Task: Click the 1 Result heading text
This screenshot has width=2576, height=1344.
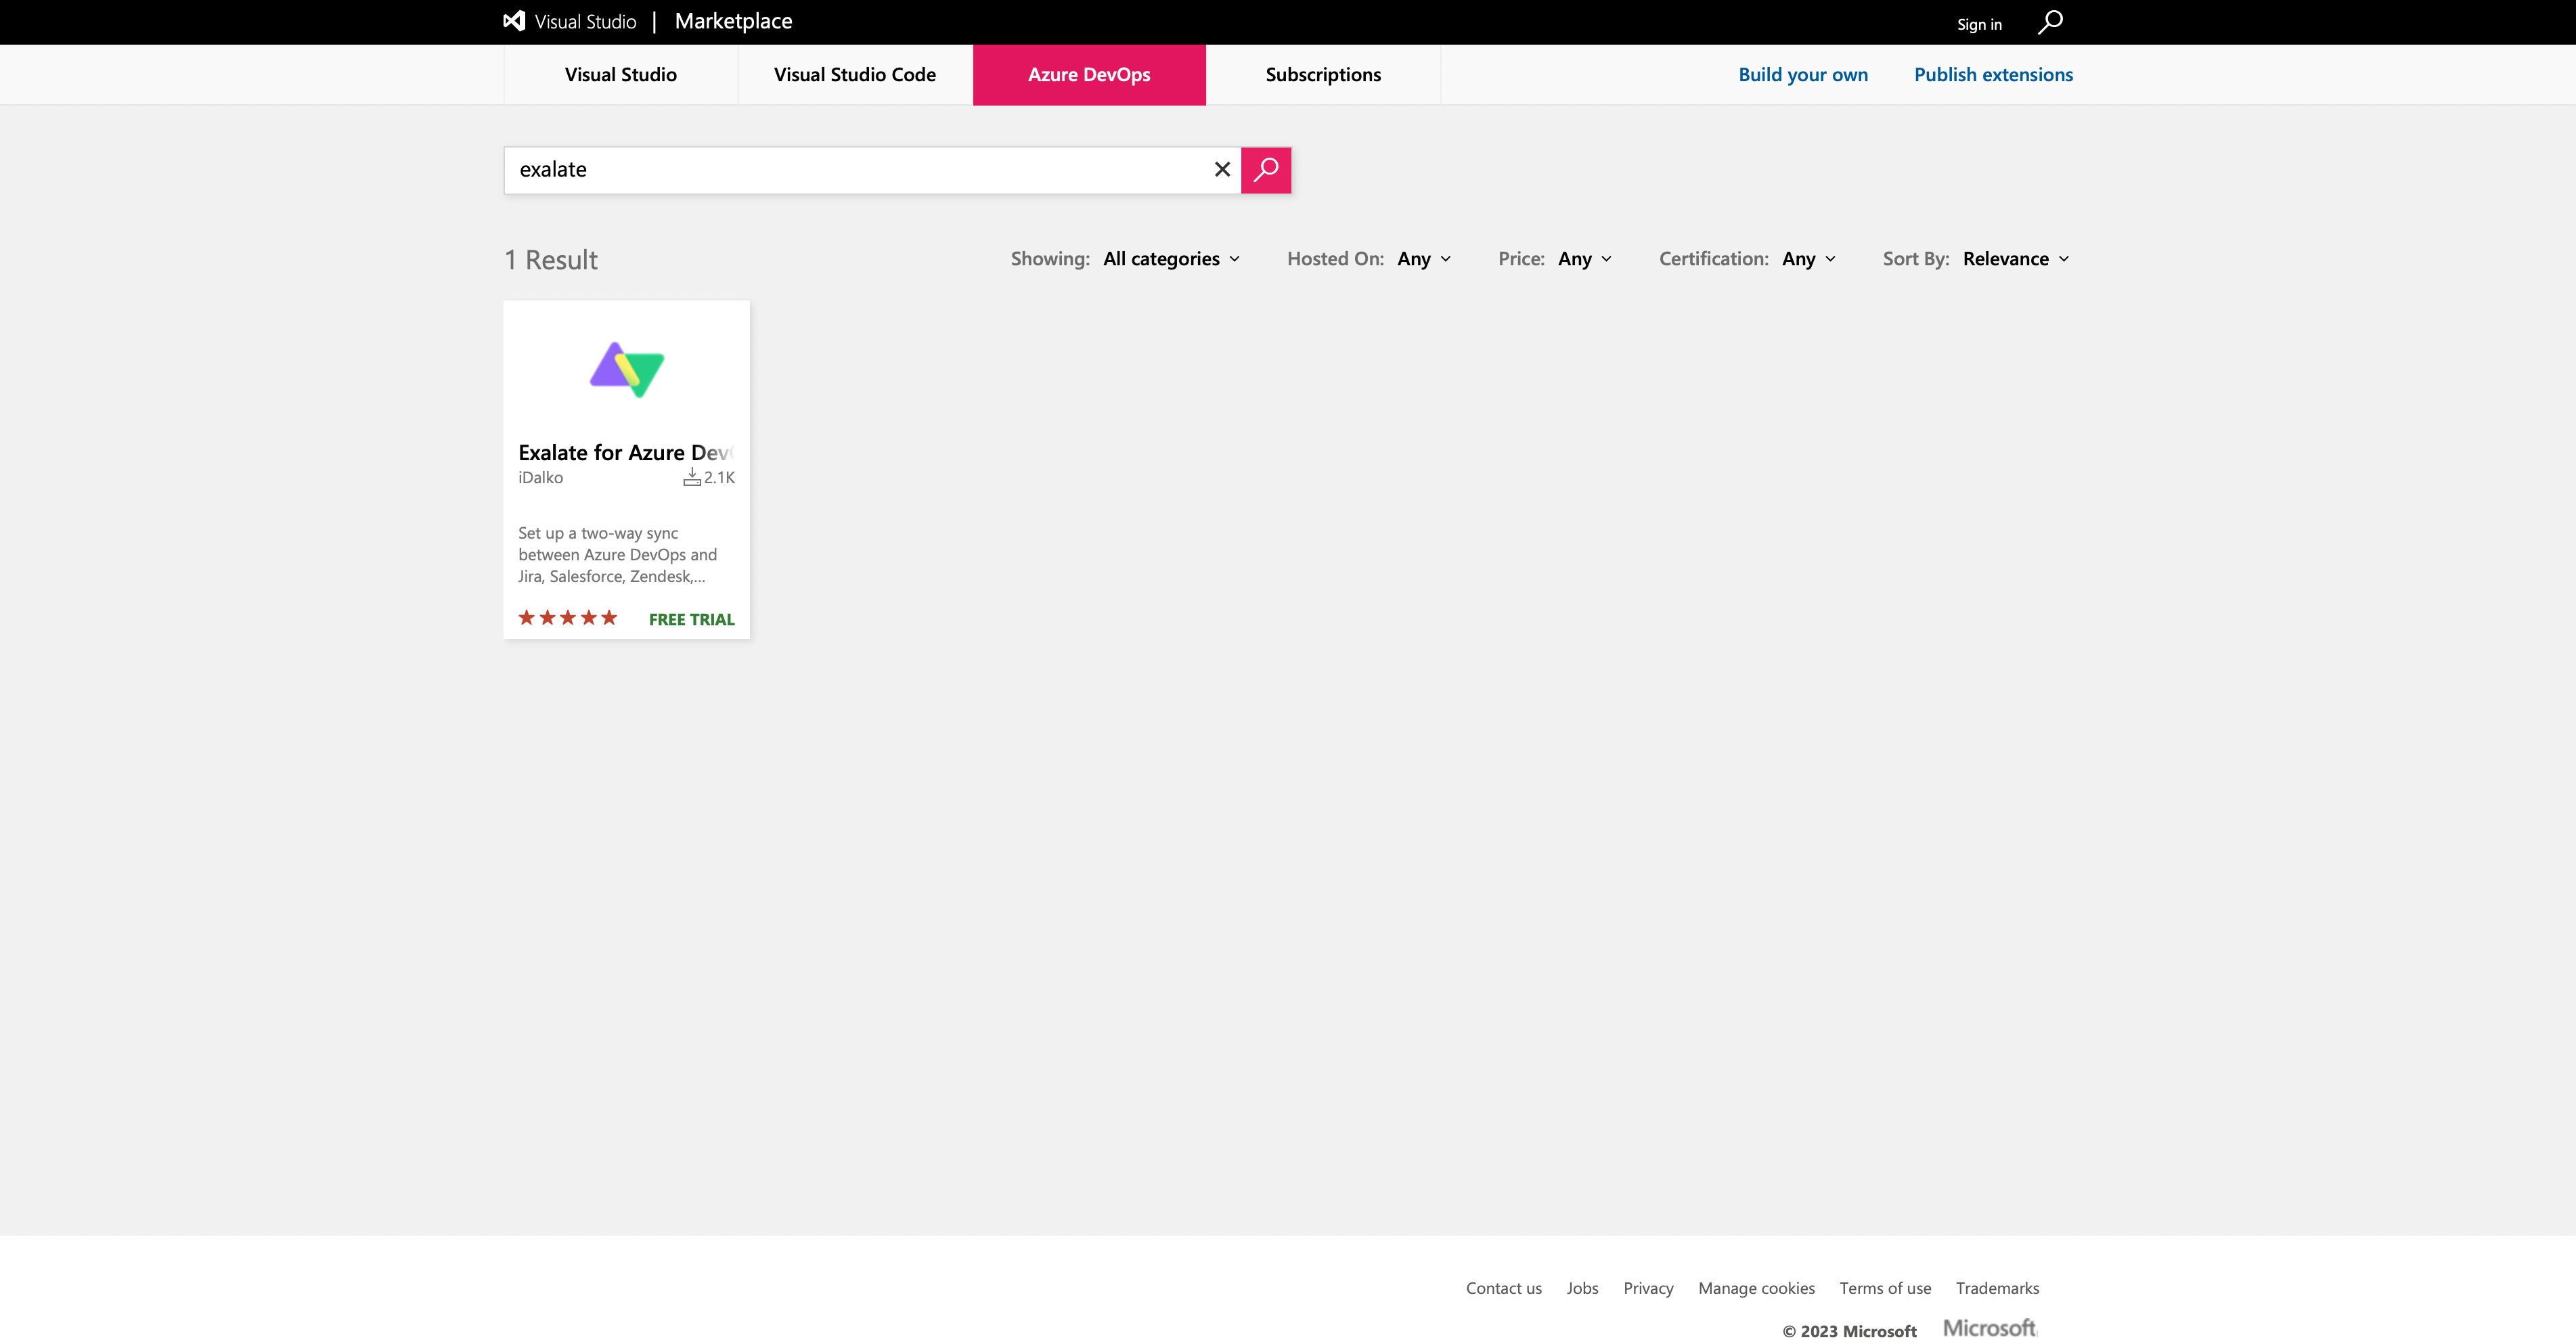Action: (551, 260)
